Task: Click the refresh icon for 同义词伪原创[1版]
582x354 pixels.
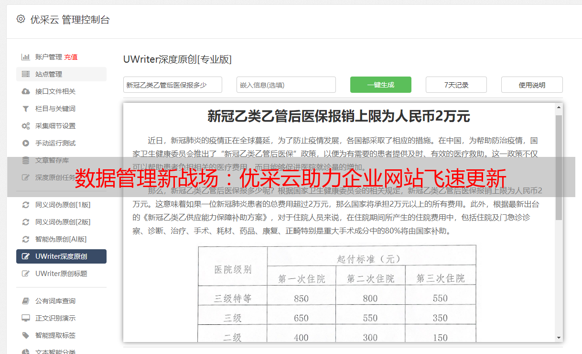Action: click(26, 205)
